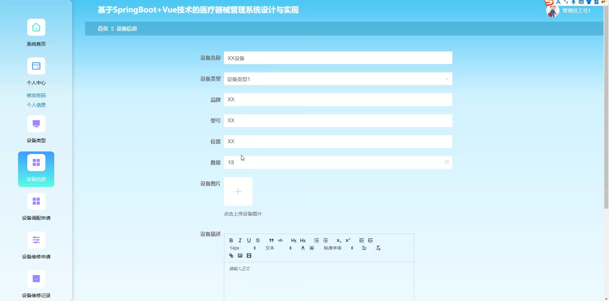This screenshot has height=301, width=609.
Task: Apply Heading 1 style
Action: point(294,240)
